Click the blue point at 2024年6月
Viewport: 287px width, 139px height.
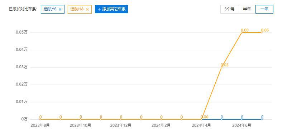(x=241, y=119)
